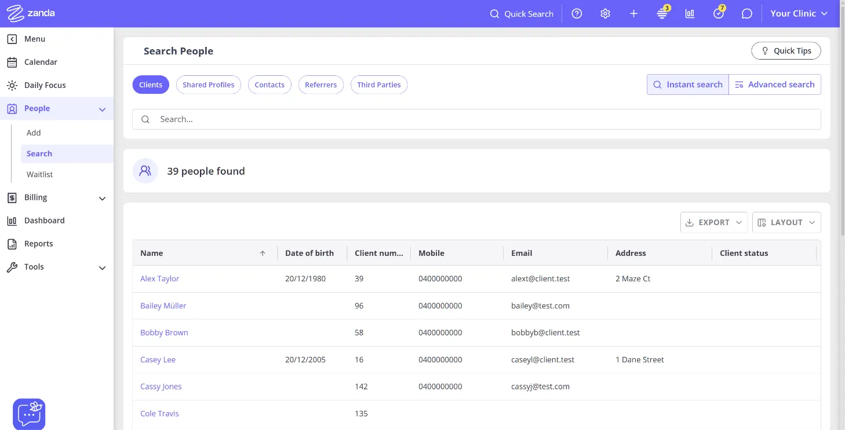The width and height of the screenshot is (845, 430).
Task: Click the Quick Search magnifier in header
Action: point(494,14)
